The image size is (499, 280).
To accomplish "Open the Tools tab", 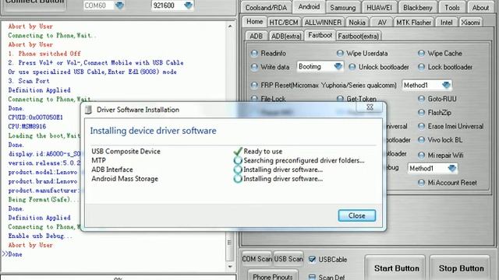I will click(x=452, y=8).
